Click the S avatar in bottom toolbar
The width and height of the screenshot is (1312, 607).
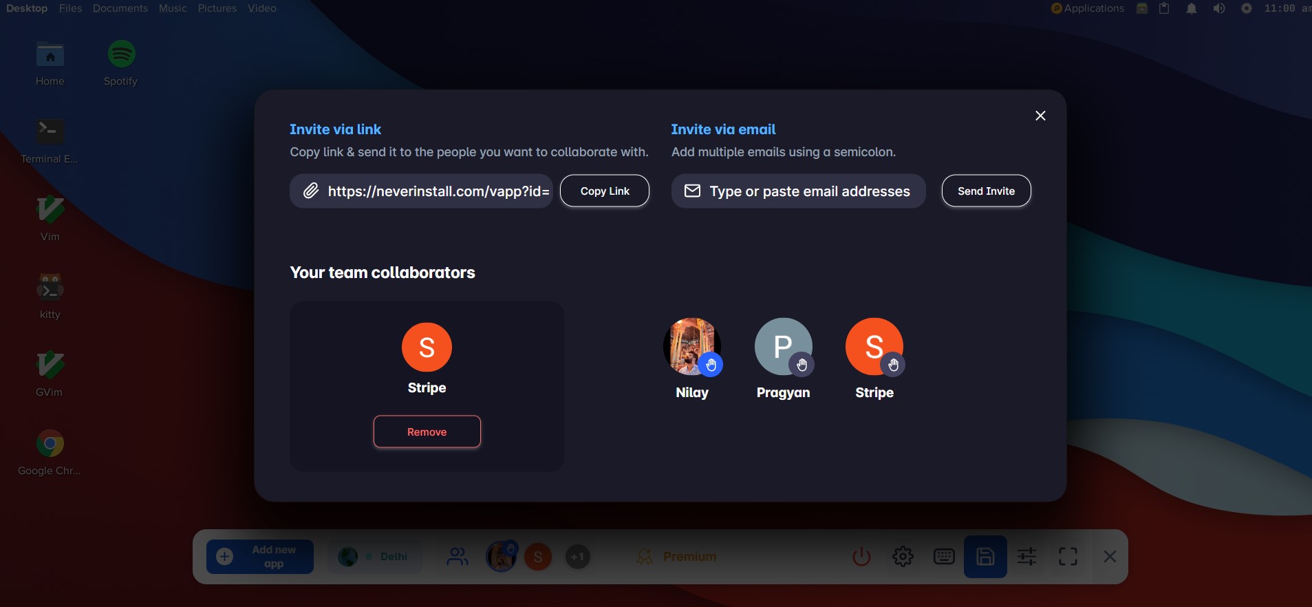538,556
